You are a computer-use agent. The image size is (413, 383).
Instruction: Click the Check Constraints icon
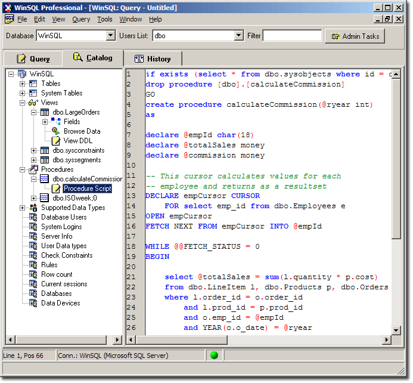pos(33,255)
